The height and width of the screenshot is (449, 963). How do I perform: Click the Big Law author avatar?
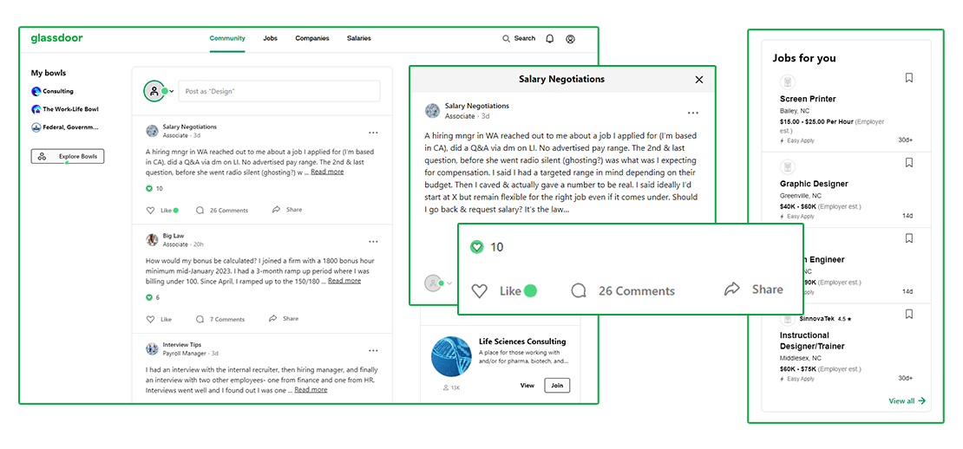click(x=152, y=240)
